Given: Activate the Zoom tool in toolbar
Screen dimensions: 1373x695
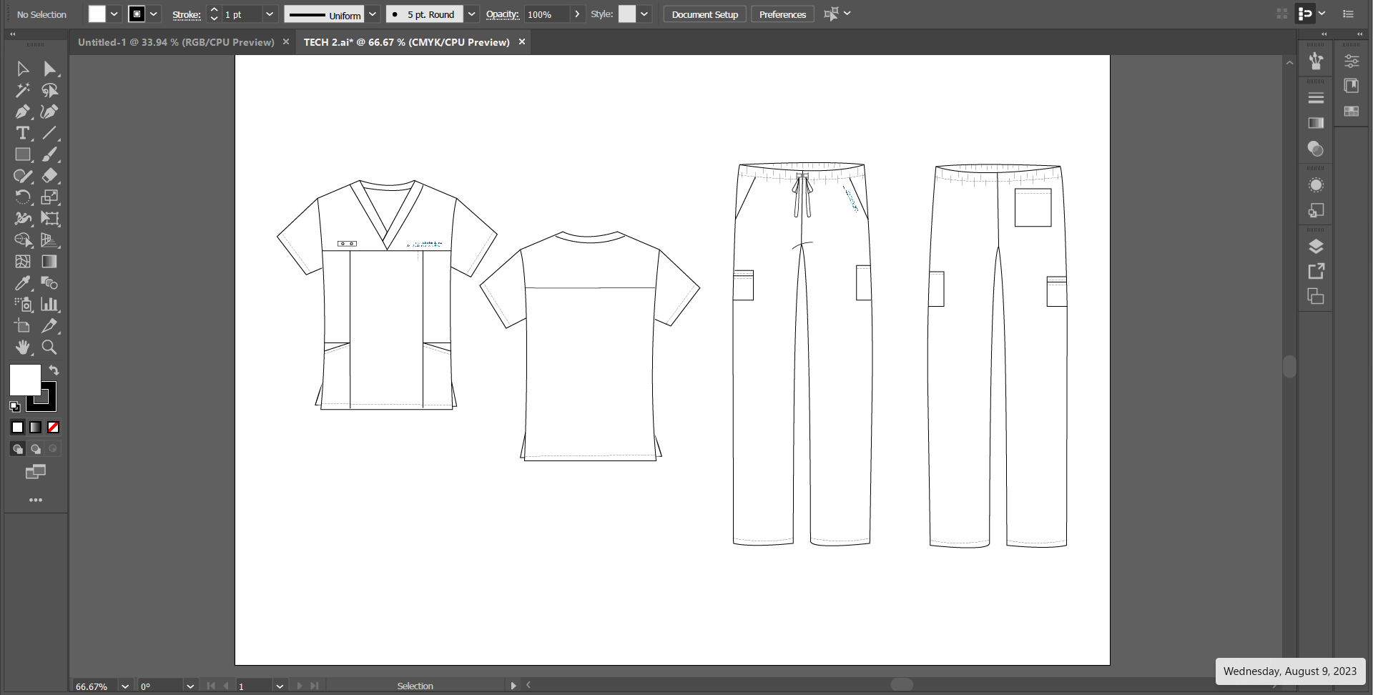Looking at the screenshot, I should 49,347.
